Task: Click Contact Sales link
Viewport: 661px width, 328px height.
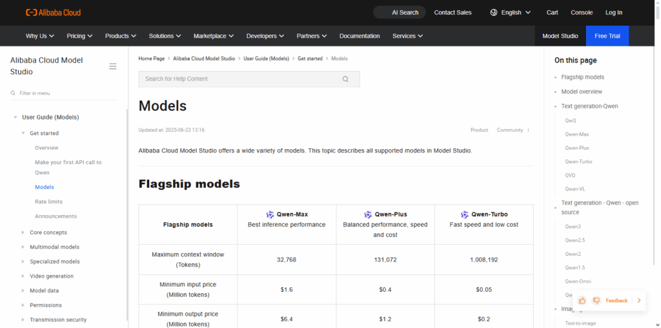Action: pyautogui.click(x=453, y=13)
